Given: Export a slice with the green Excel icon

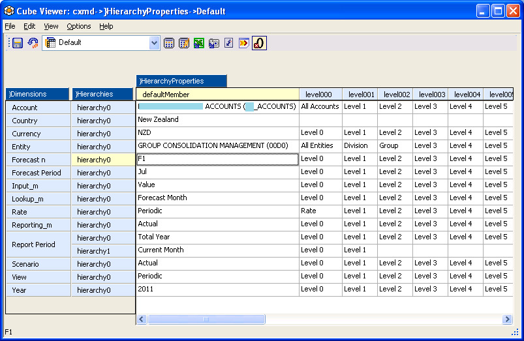Looking at the screenshot, I should (x=199, y=43).
